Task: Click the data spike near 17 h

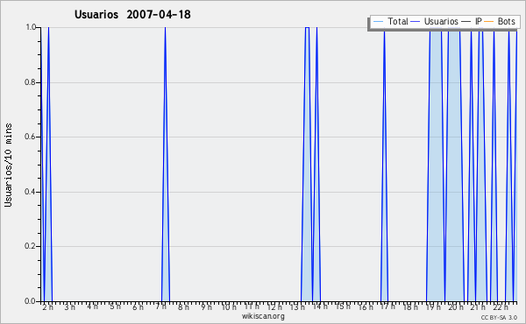Action: (x=385, y=164)
